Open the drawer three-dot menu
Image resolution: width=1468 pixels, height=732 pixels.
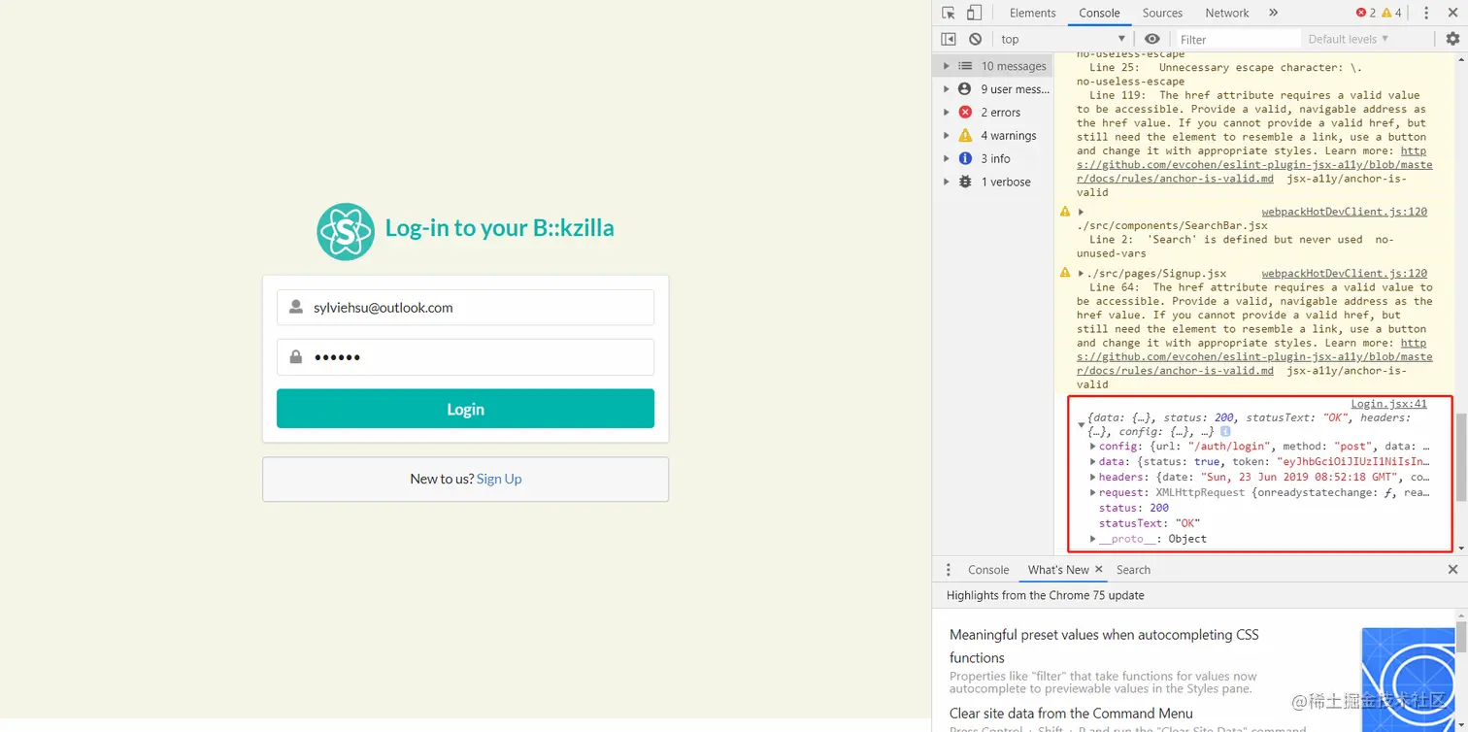click(949, 570)
